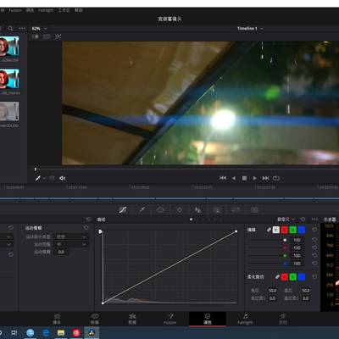Switch to the Fusion page tab

click(169, 319)
